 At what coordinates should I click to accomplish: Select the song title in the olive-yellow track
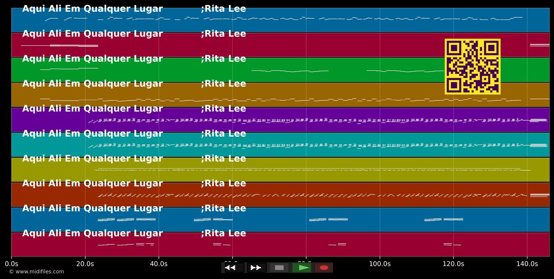click(92, 159)
